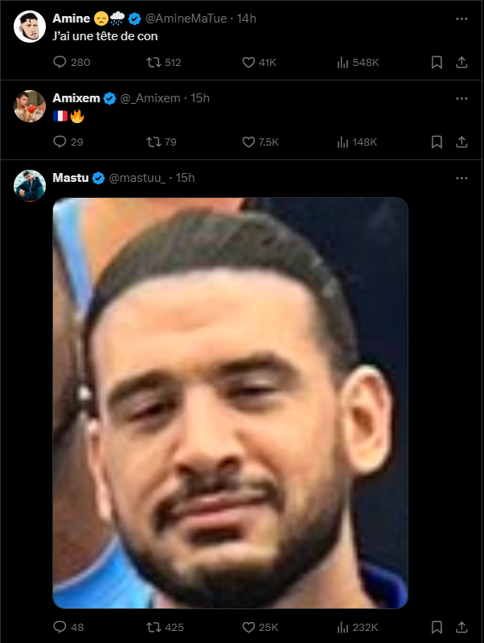Retweet Amine's "J'ai une tête de con" post
484x643 pixels.
(153, 62)
